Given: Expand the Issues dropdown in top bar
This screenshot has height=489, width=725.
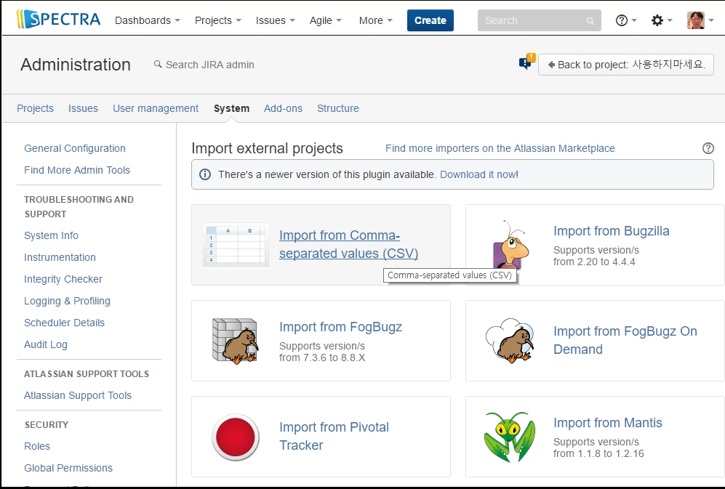Looking at the screenshot, I should (x=275, y=20).
